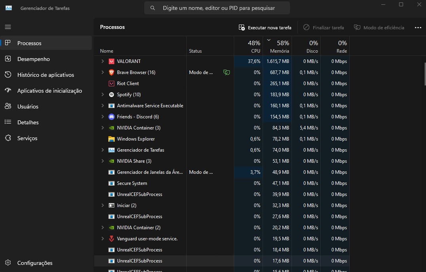Select UnrealCEFSubProcess row with 39,9 MB
This screenshot has width=426, height=272.
[x=222, y=194]
